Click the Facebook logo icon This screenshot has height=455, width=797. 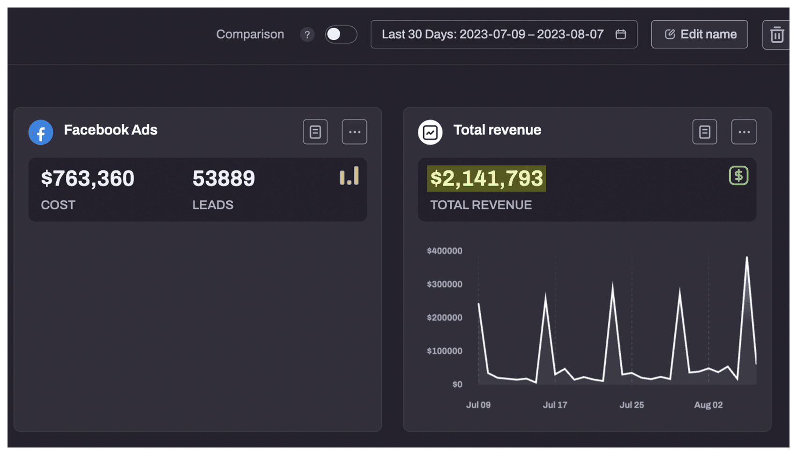(41, 133)
